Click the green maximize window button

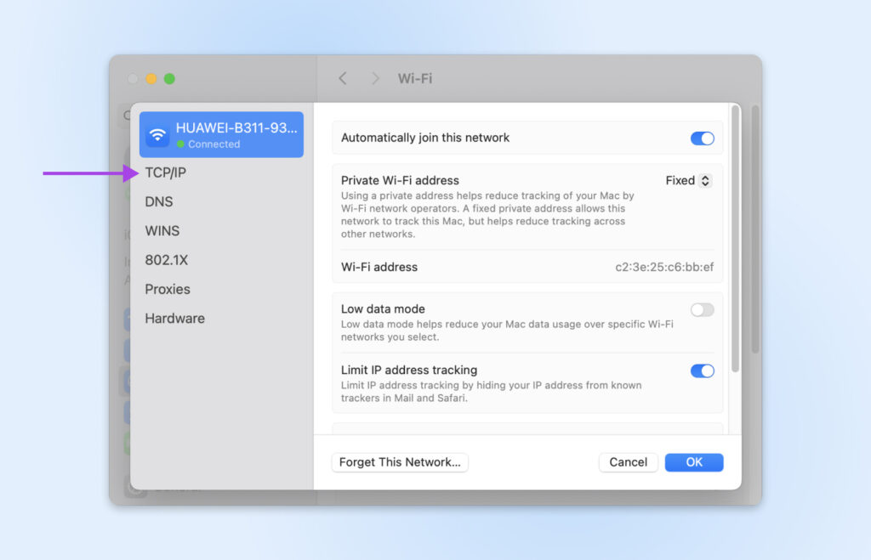click(169, 79)
